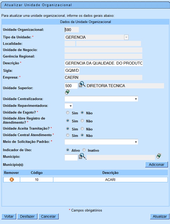Click the ACARI description cell
Viewport: 170px width, 224px height.
[110, 180]
